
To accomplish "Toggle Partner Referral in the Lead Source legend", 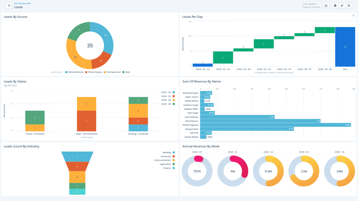I will click(74, 72).
